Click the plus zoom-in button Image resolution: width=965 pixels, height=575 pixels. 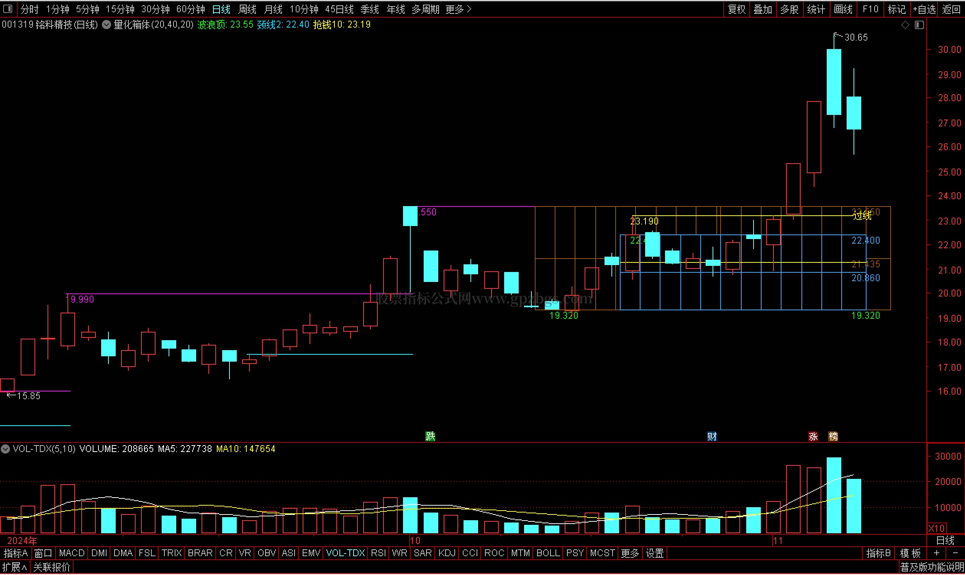tap(937, 553)
